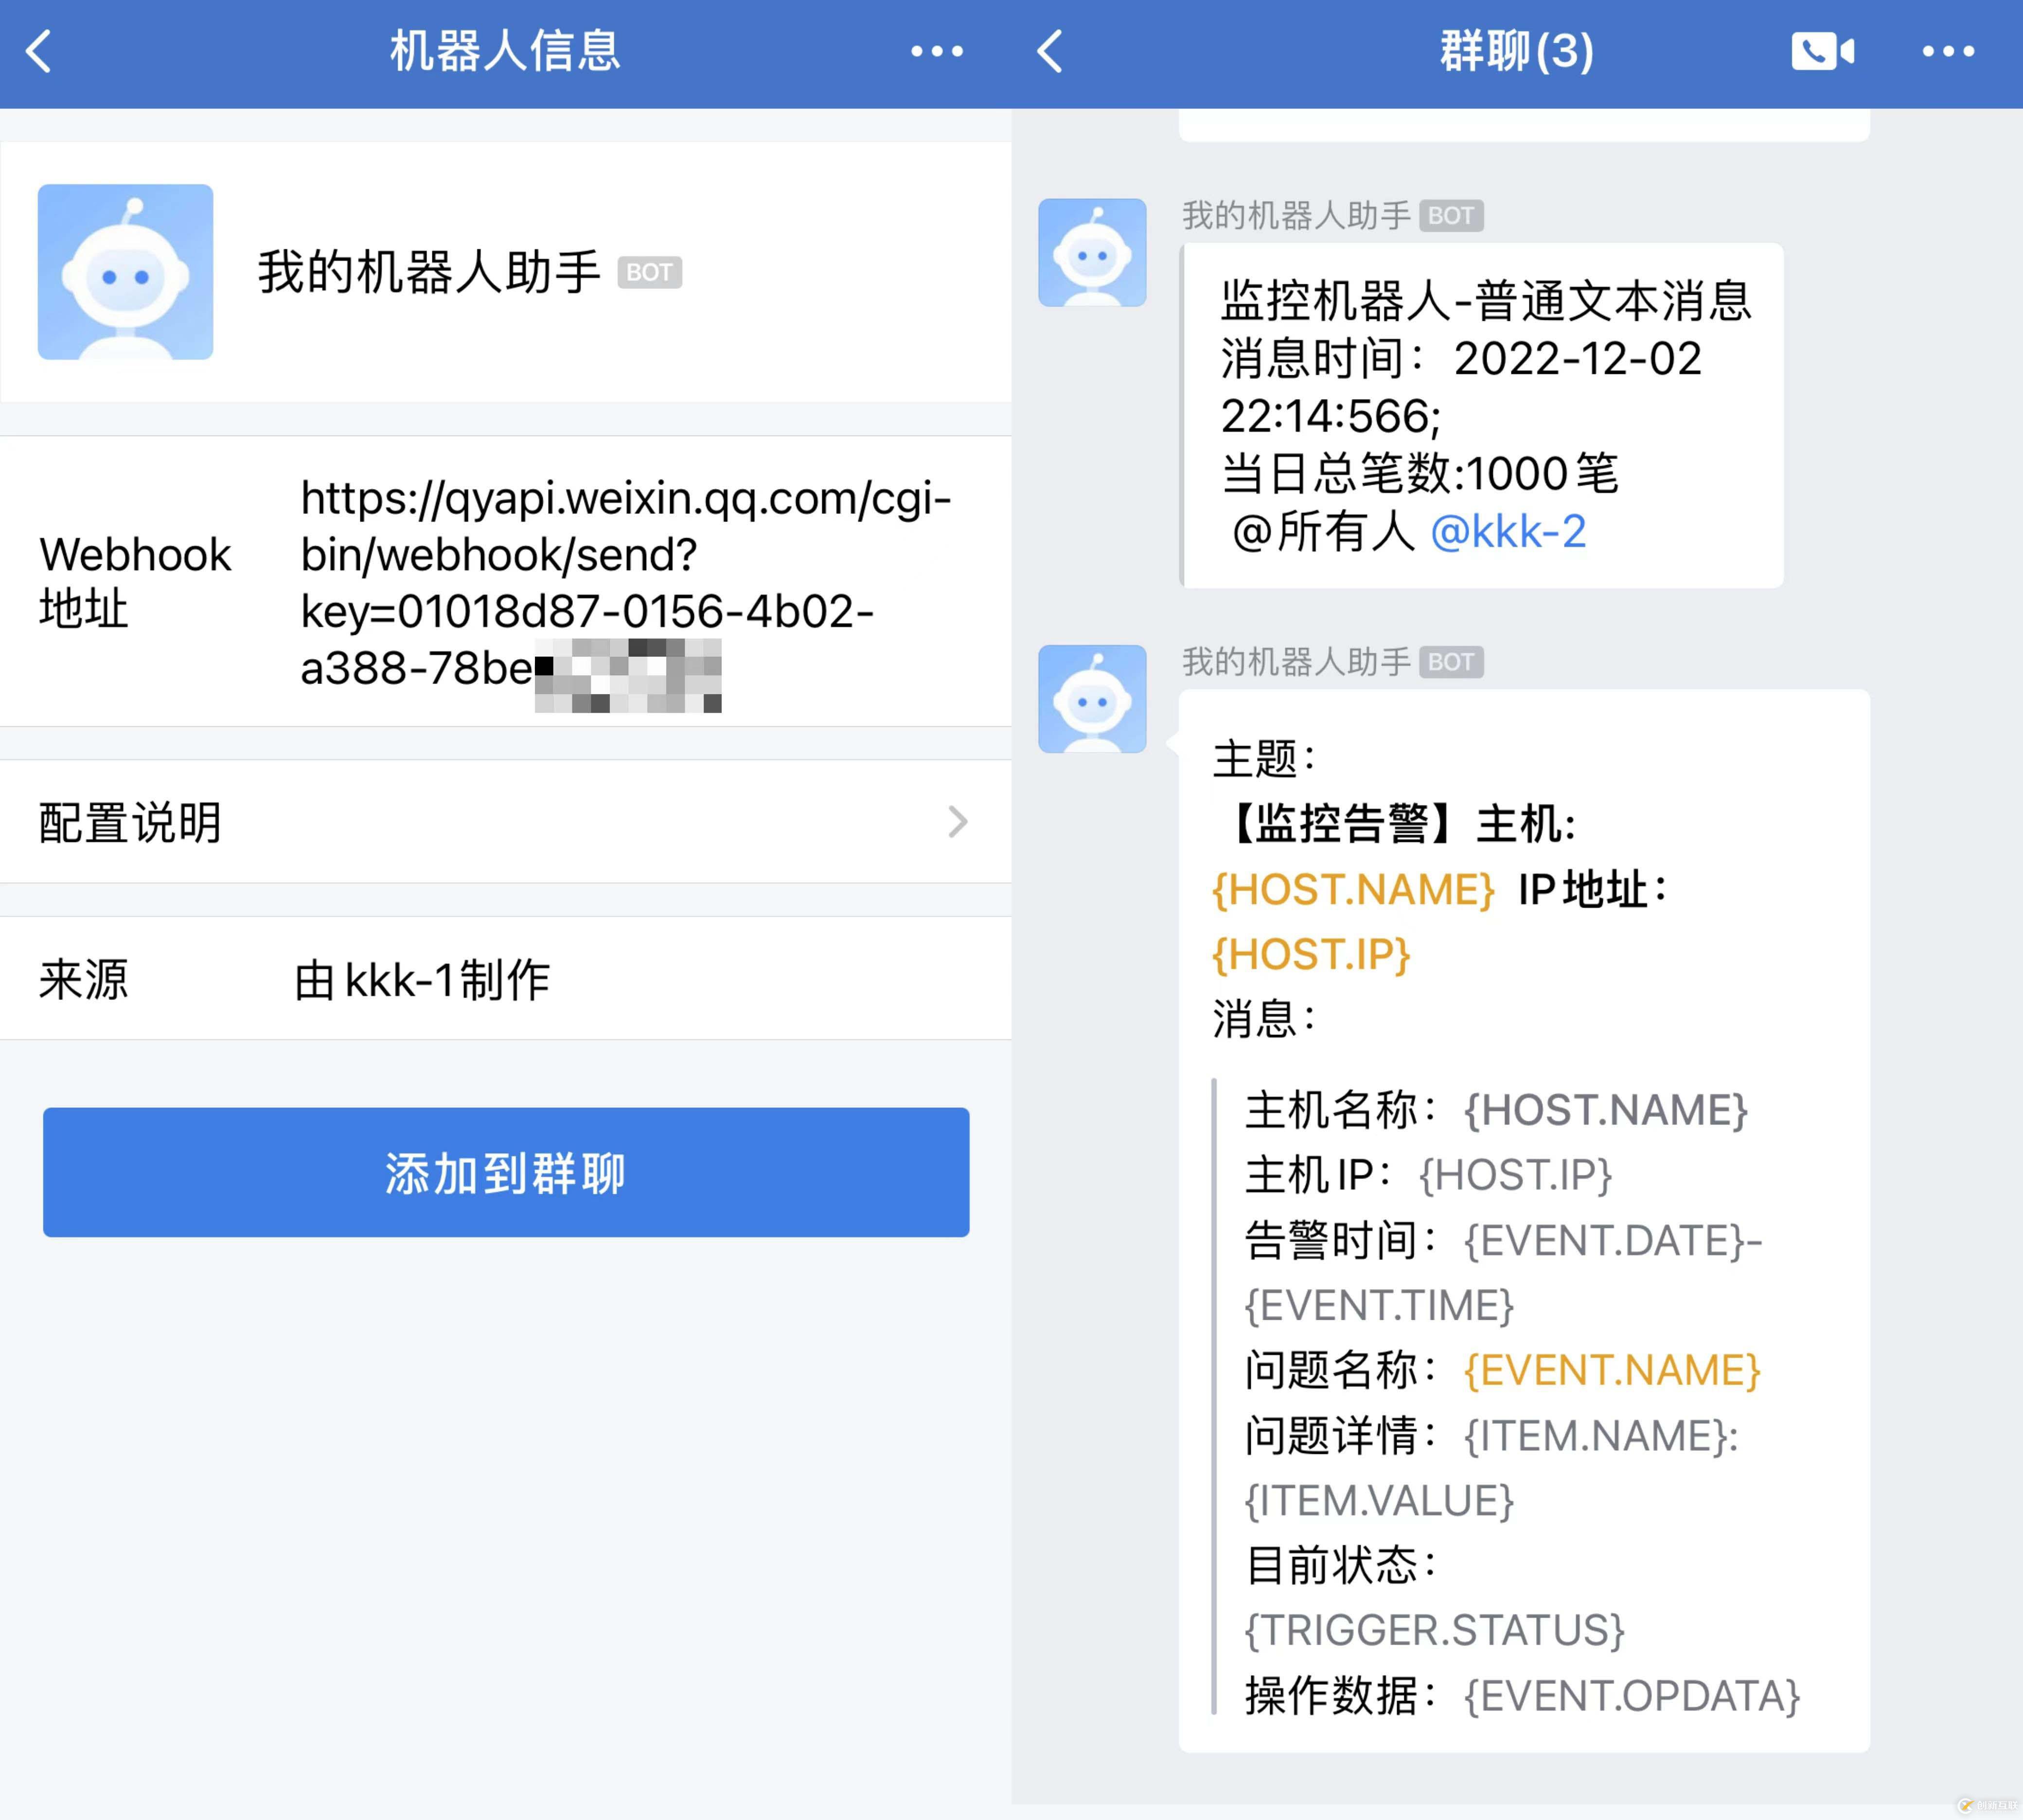Tap the 消息时间 2022-12-02 text
The image size is (2023, 1820).
pos(1461,359)
